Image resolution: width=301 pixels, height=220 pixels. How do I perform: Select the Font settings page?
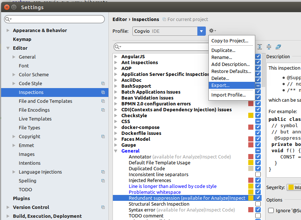coord(24,66)
